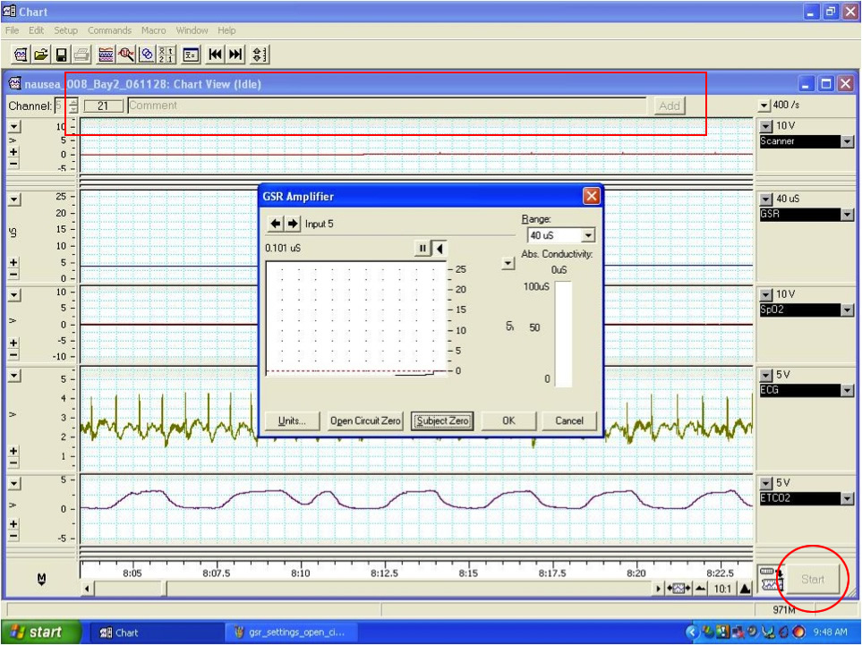Click into the Comment text field
Viewport: 862px width, 645px height.
(387, 106)
